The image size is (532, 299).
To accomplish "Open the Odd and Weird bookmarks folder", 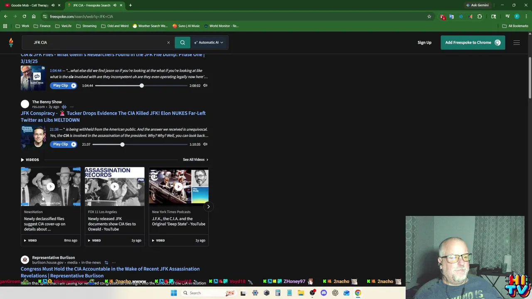I will coord(115,26).
